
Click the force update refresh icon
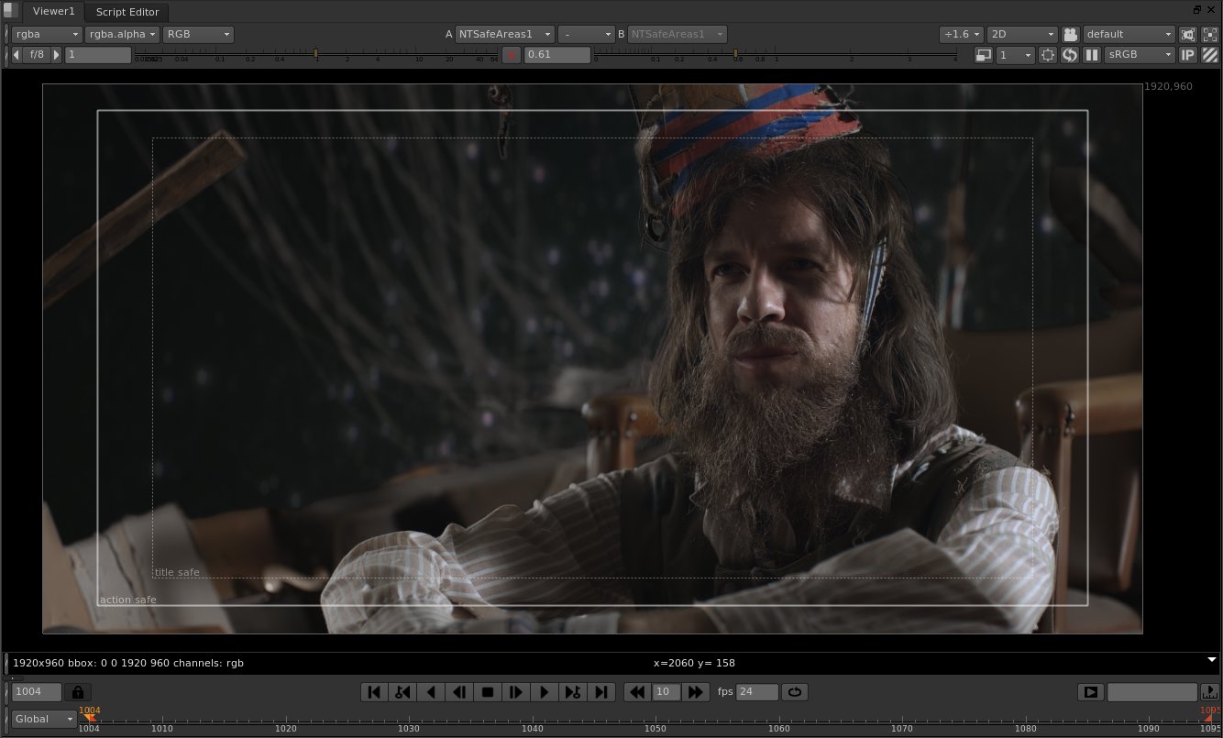pyautogui.click(x=1070, y=55)
